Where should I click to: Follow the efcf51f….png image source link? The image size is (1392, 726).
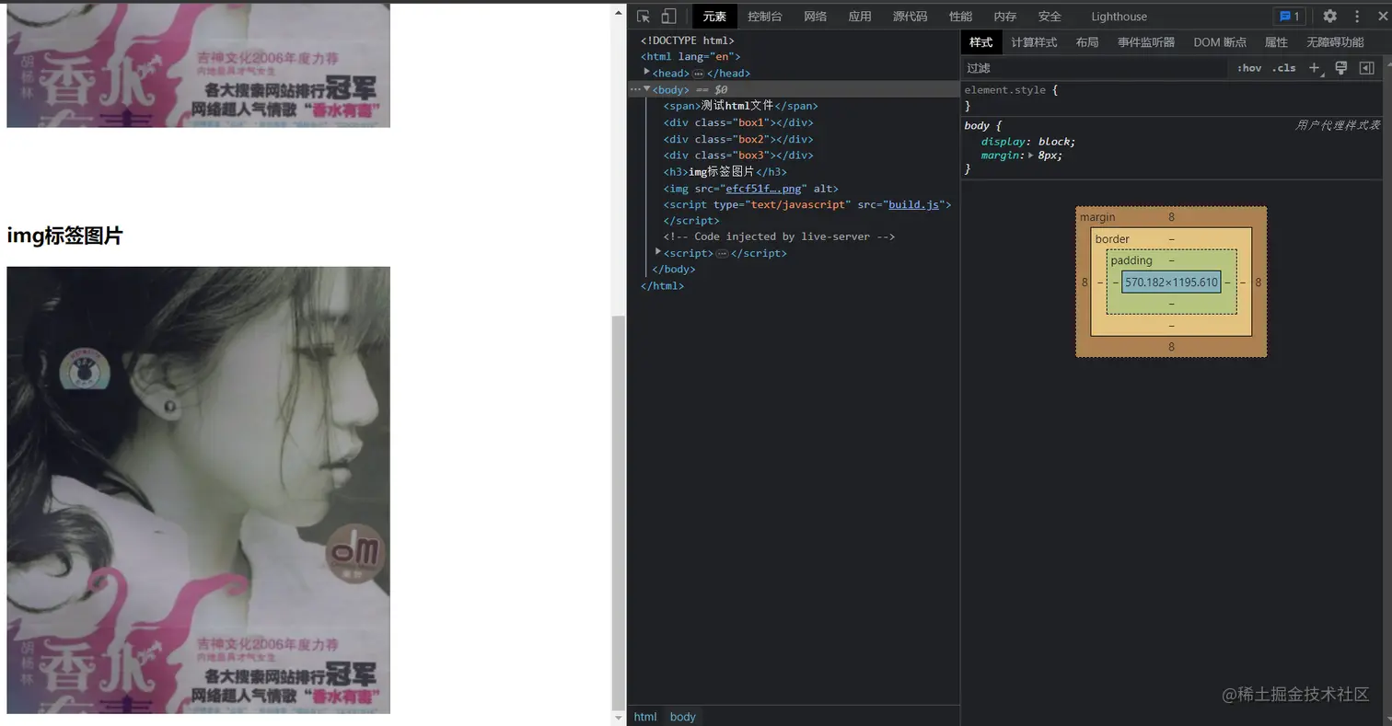point(763,189)
